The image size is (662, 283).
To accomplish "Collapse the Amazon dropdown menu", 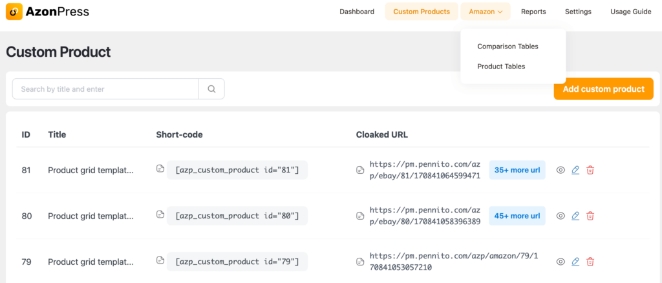I will tap(486, 12).
